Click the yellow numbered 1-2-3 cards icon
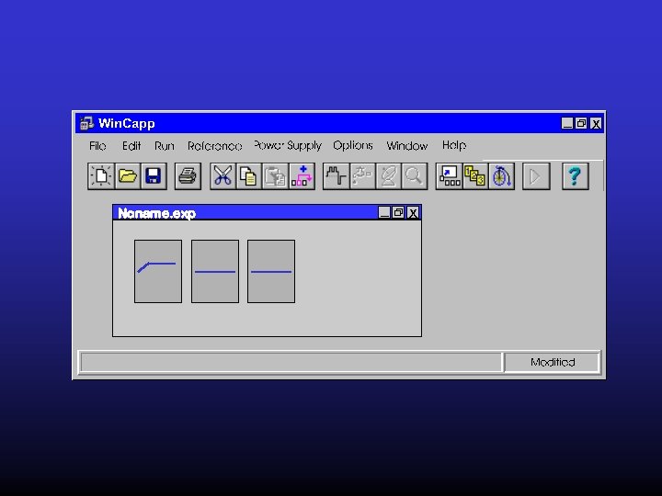 pos(475,175)
